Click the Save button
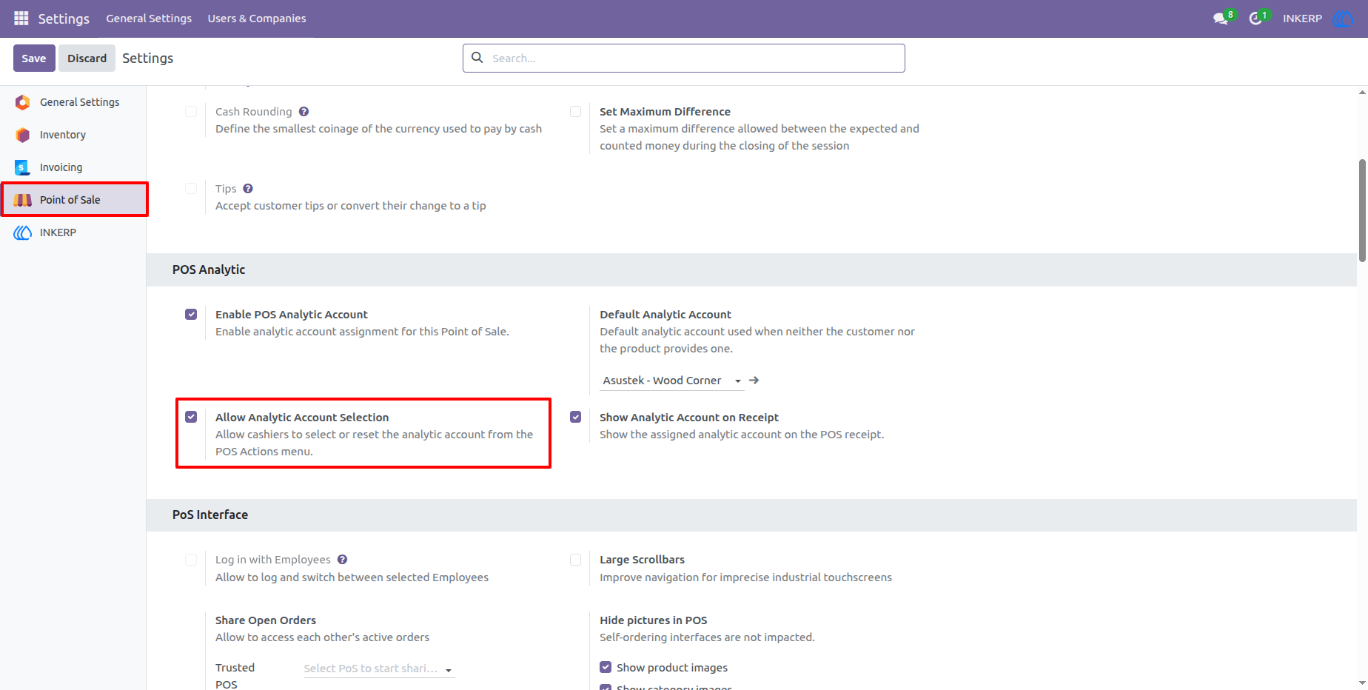 34,58
